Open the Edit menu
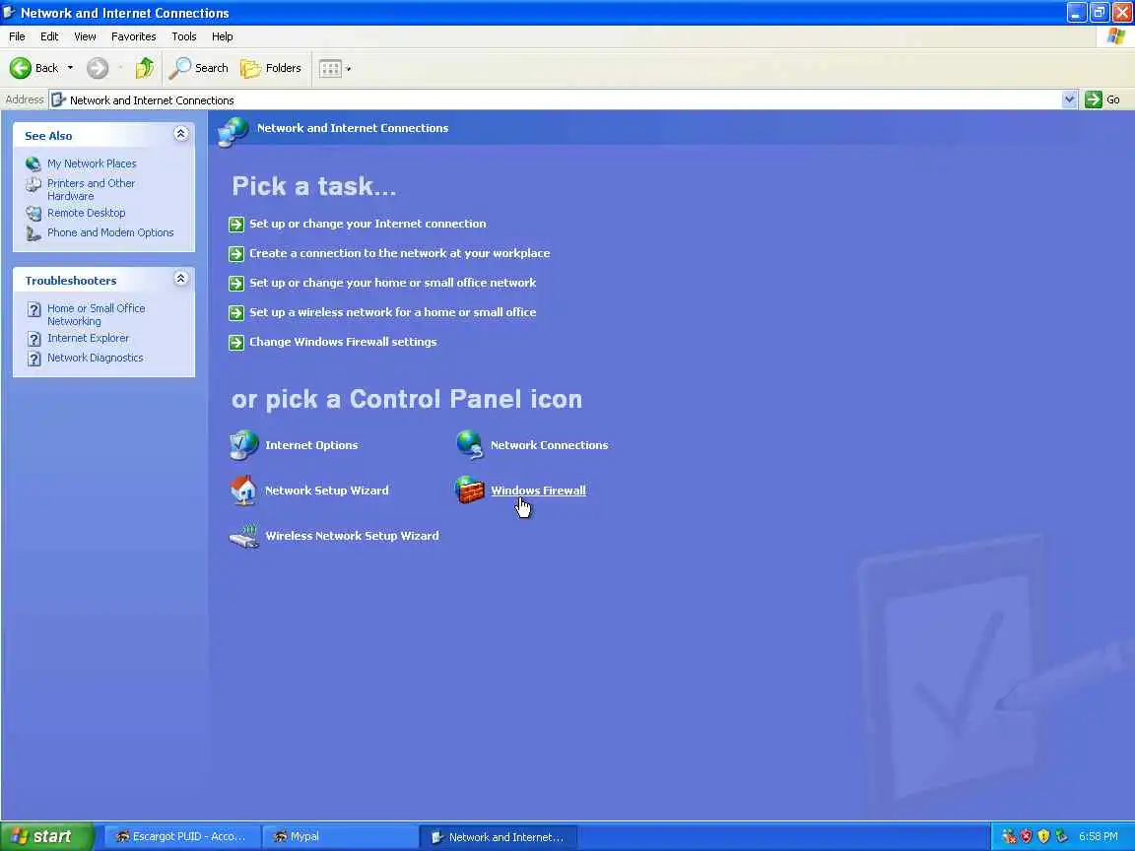1135x851 pixels. [x=49, y=36]
